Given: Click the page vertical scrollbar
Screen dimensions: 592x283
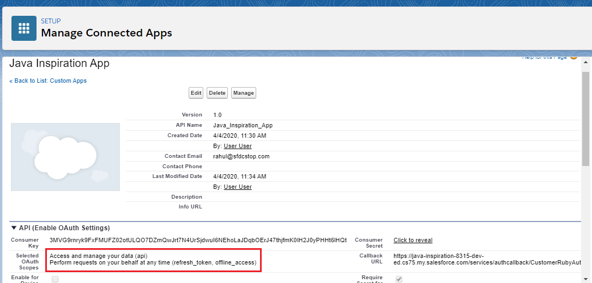Looking at the screenshot, I should 585,119.
